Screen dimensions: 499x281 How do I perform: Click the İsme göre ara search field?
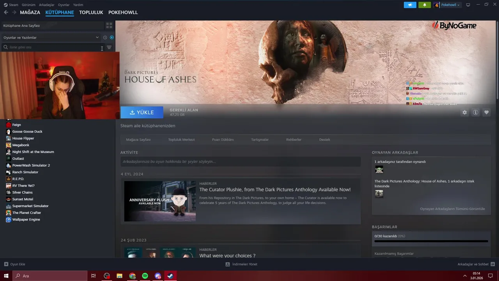click(x=51, y=47)
